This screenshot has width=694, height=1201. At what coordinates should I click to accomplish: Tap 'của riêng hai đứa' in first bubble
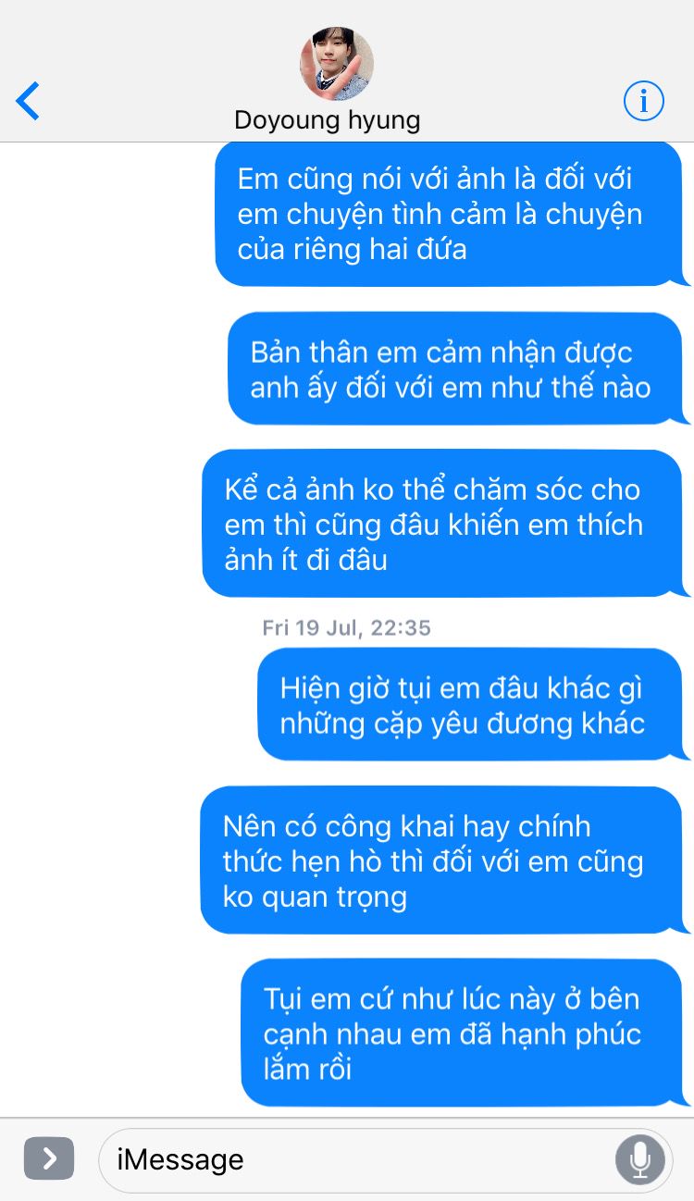tap(352, 249)
